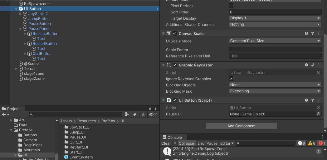Open Graphic Raycaster three-dot options menu

(319, 65)
